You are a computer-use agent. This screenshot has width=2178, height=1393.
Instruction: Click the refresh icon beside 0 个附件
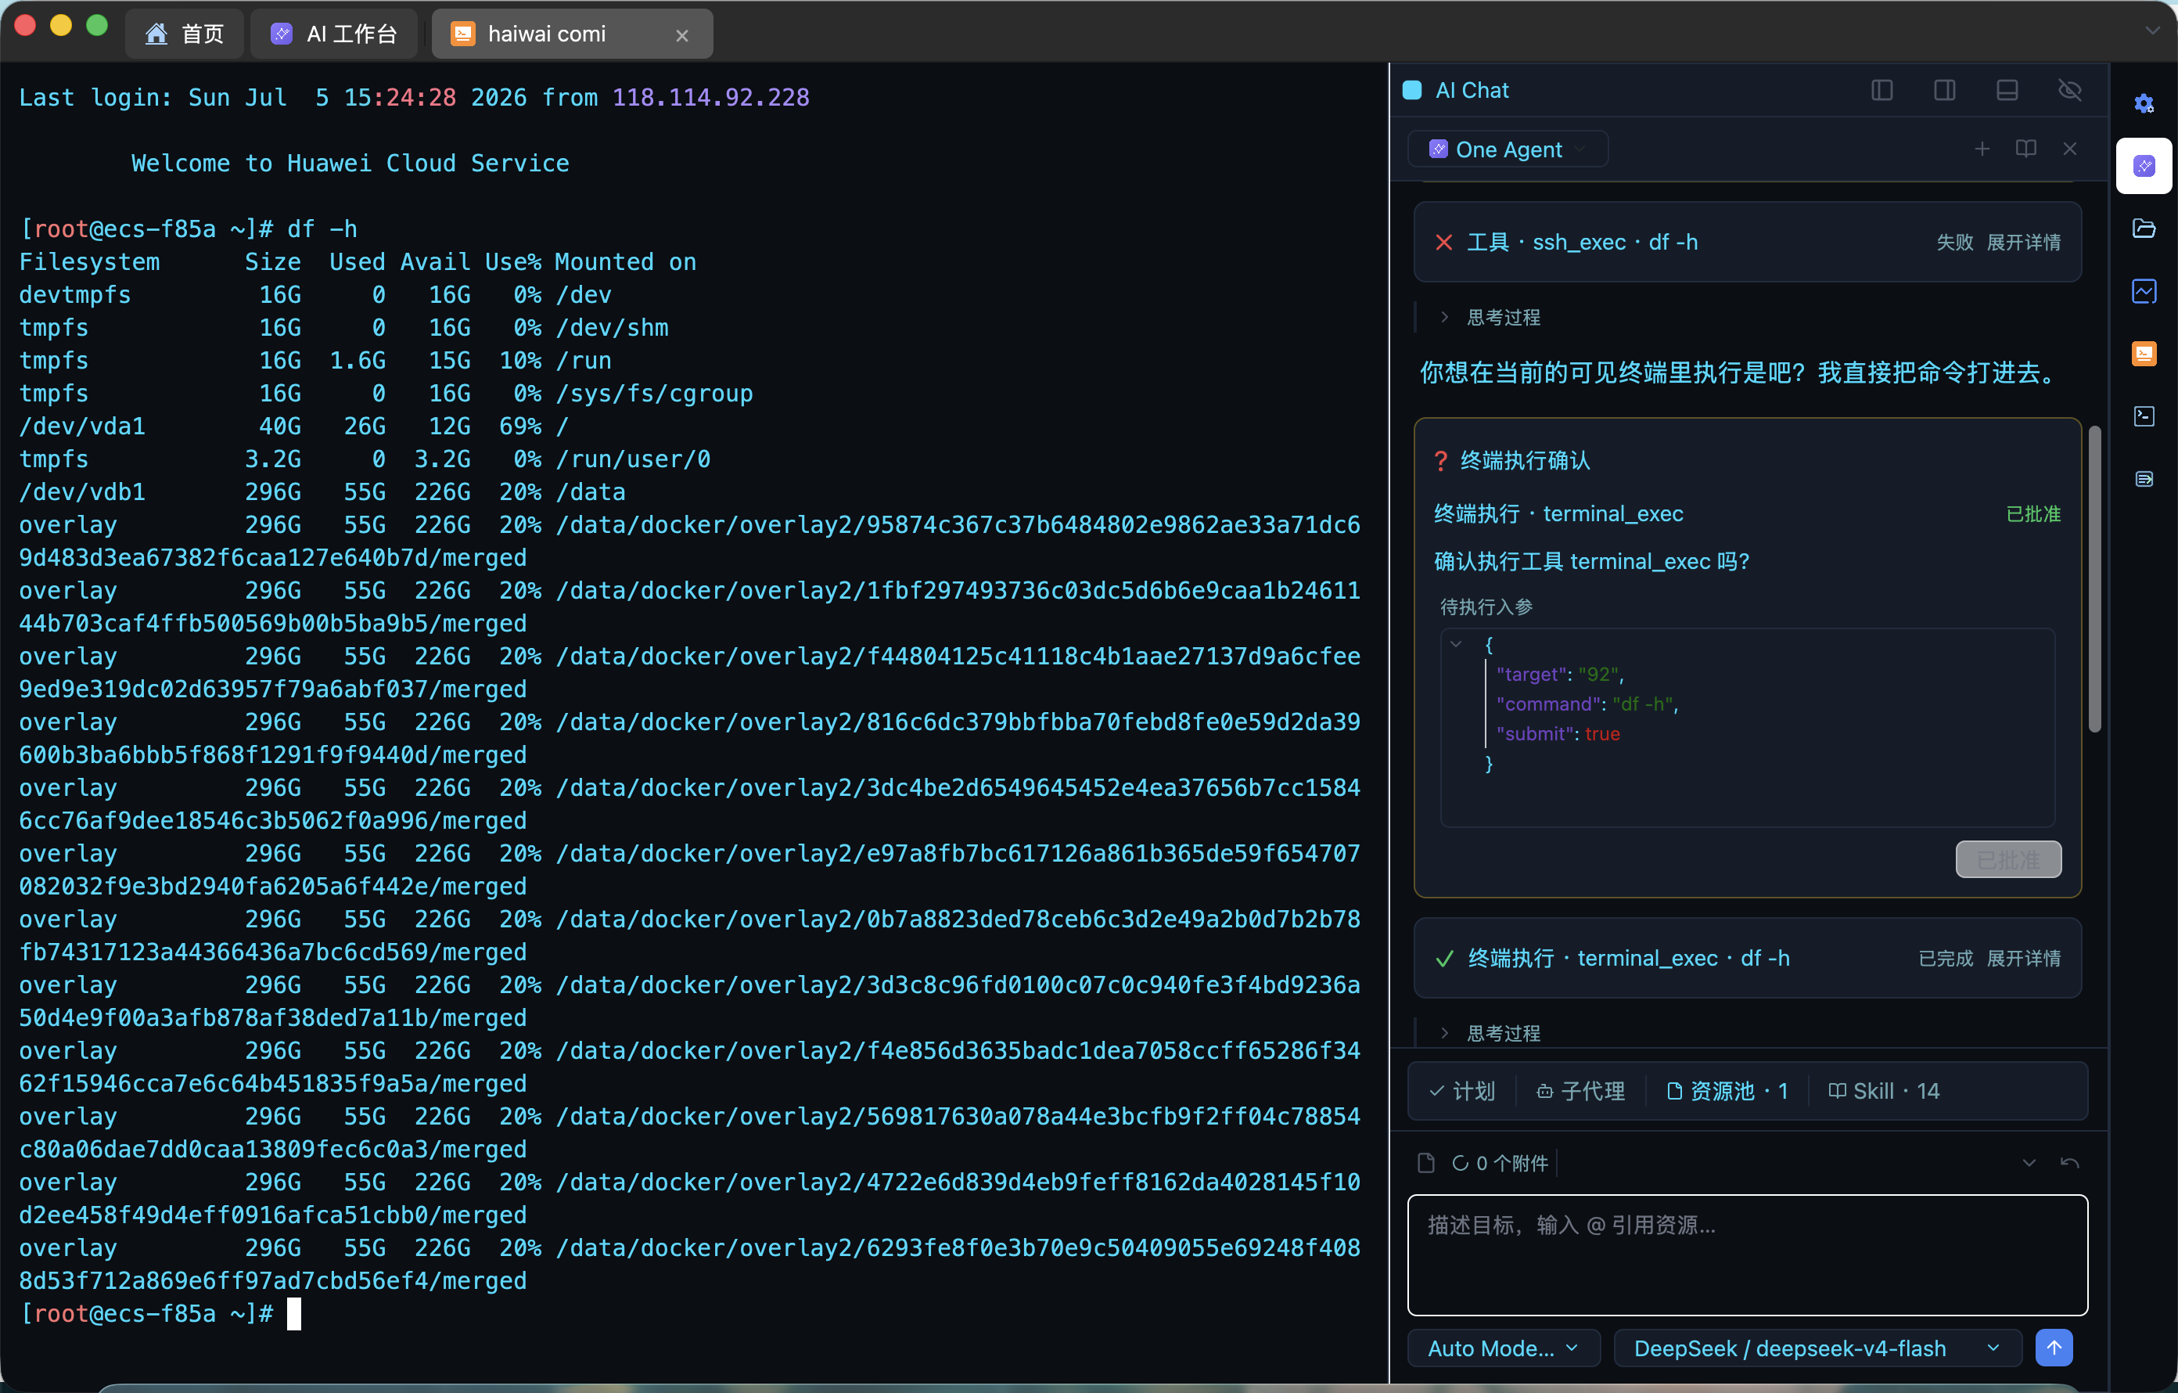tap(1459, 1163)
